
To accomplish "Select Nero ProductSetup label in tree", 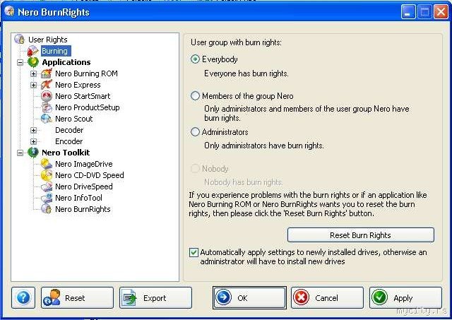I will point(88,107).
